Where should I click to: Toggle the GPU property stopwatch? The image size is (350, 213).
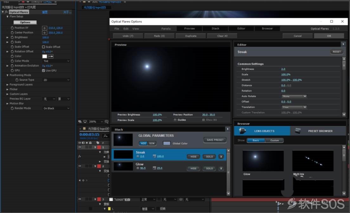[12, 70]
